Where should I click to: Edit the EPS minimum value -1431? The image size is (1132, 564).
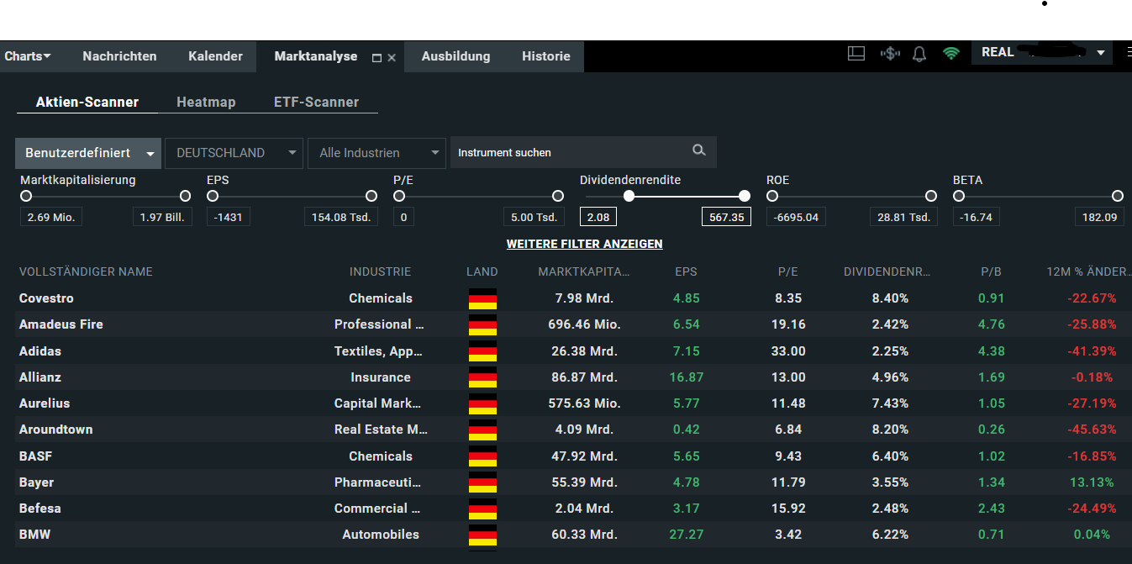pos(229,217)
